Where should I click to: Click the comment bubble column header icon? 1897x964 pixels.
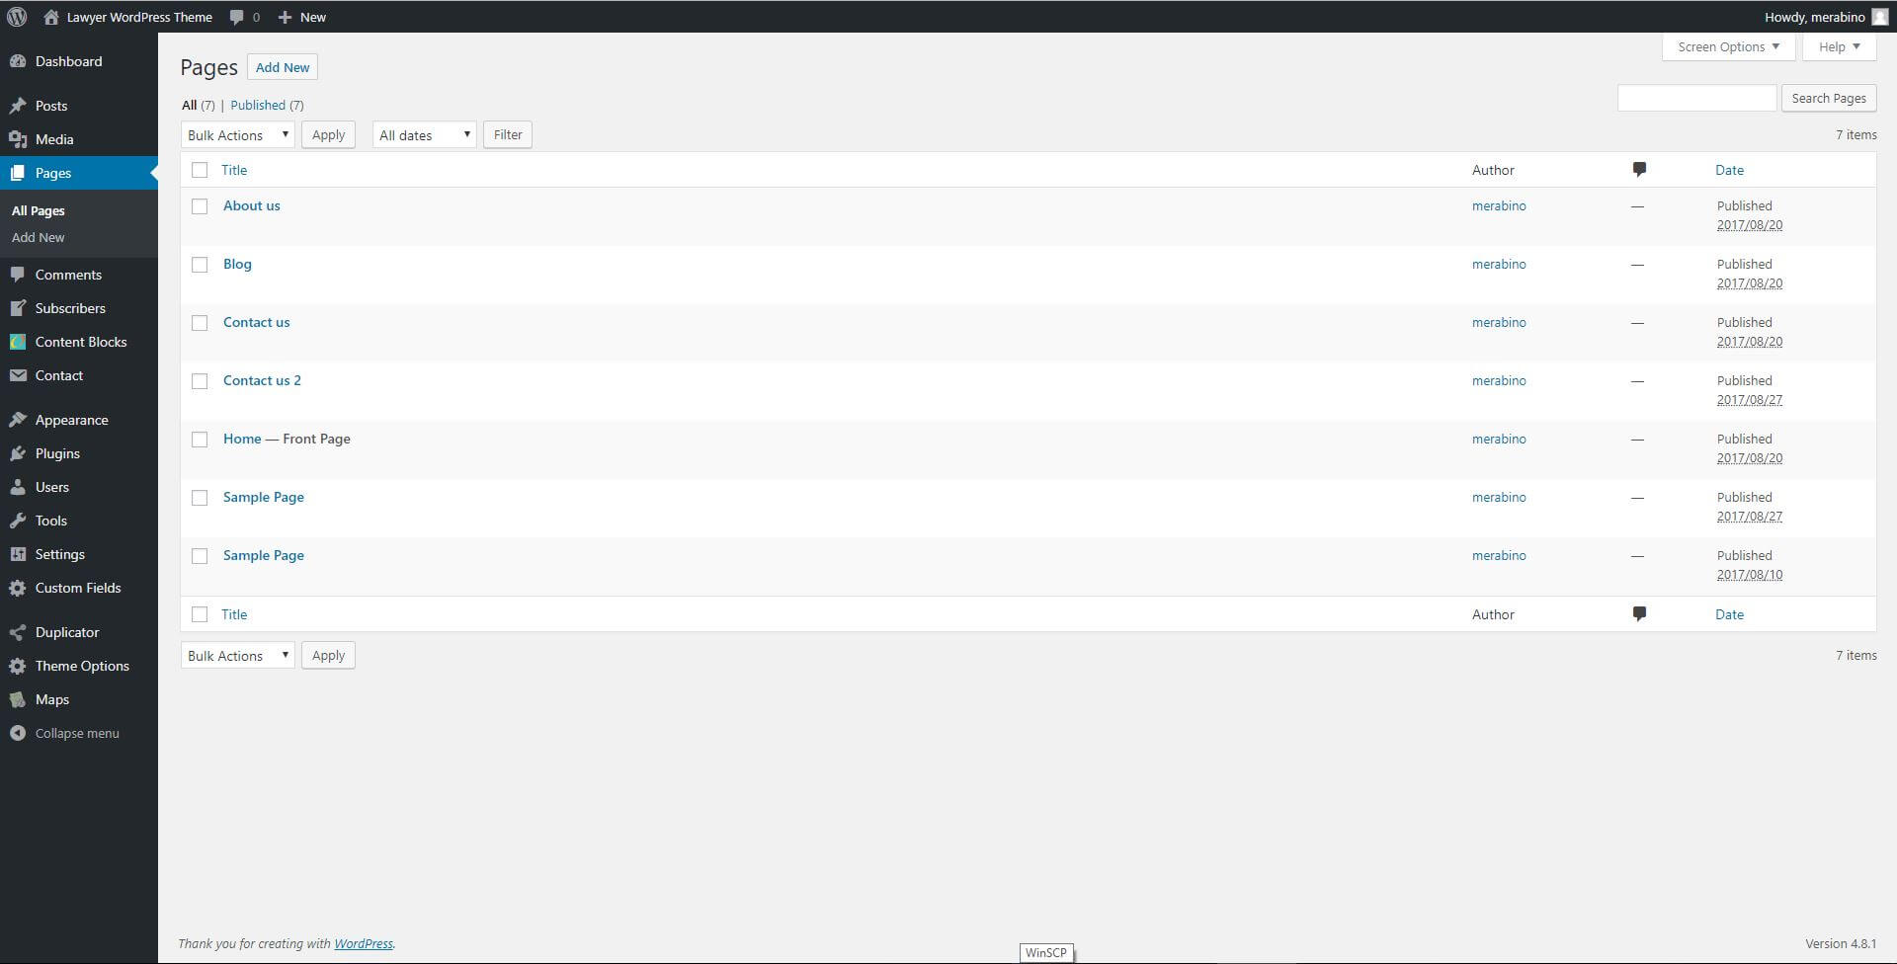[x=1639, y=170]
